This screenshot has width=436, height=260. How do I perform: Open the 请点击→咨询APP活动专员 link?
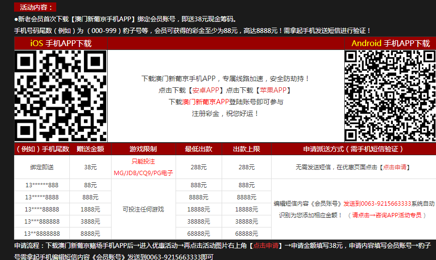[x=389, y=215]
